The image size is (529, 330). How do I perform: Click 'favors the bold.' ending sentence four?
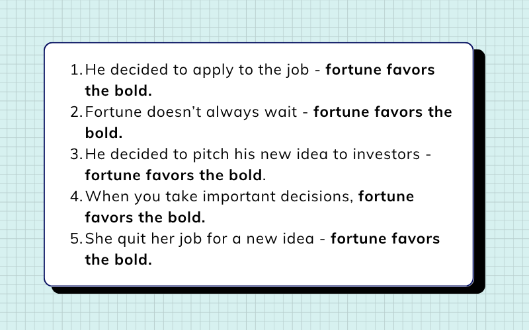[x=145, y=218]
